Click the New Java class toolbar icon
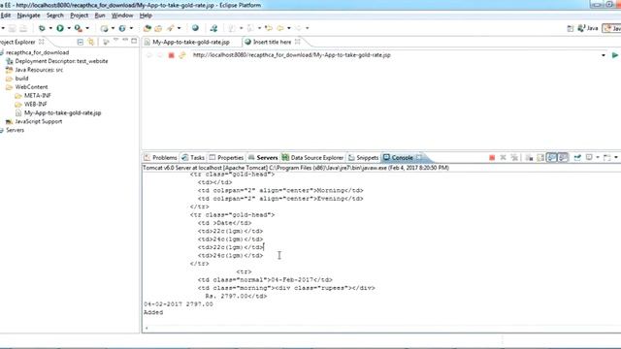621x349 pixels. [122, 28]
